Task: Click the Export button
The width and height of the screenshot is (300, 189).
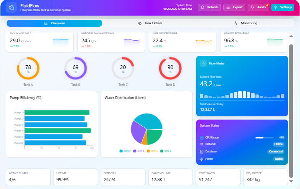Action: 234,7
